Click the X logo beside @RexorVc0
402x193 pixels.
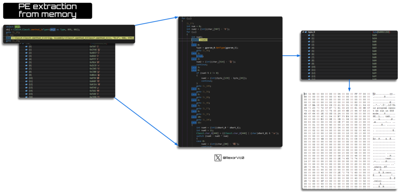coord(218,158)
